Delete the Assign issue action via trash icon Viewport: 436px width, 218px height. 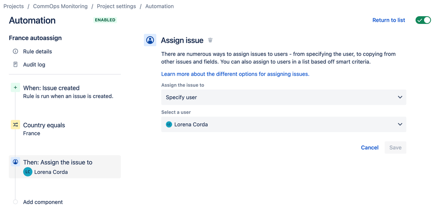pyautogui.click(x=210, y=40)
